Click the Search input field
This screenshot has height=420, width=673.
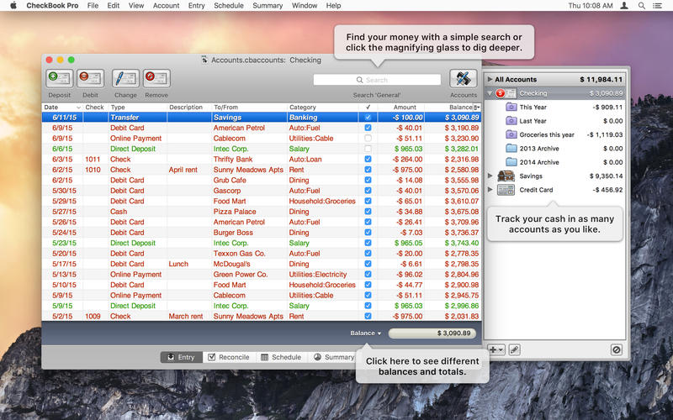click(377, 80)
